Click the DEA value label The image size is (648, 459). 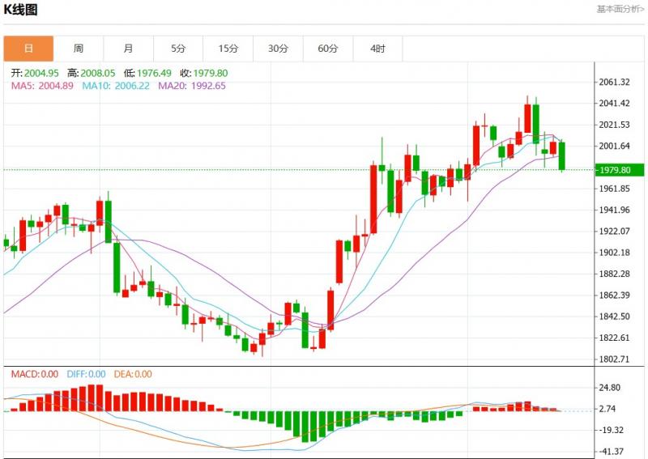[x=132, y=374]
